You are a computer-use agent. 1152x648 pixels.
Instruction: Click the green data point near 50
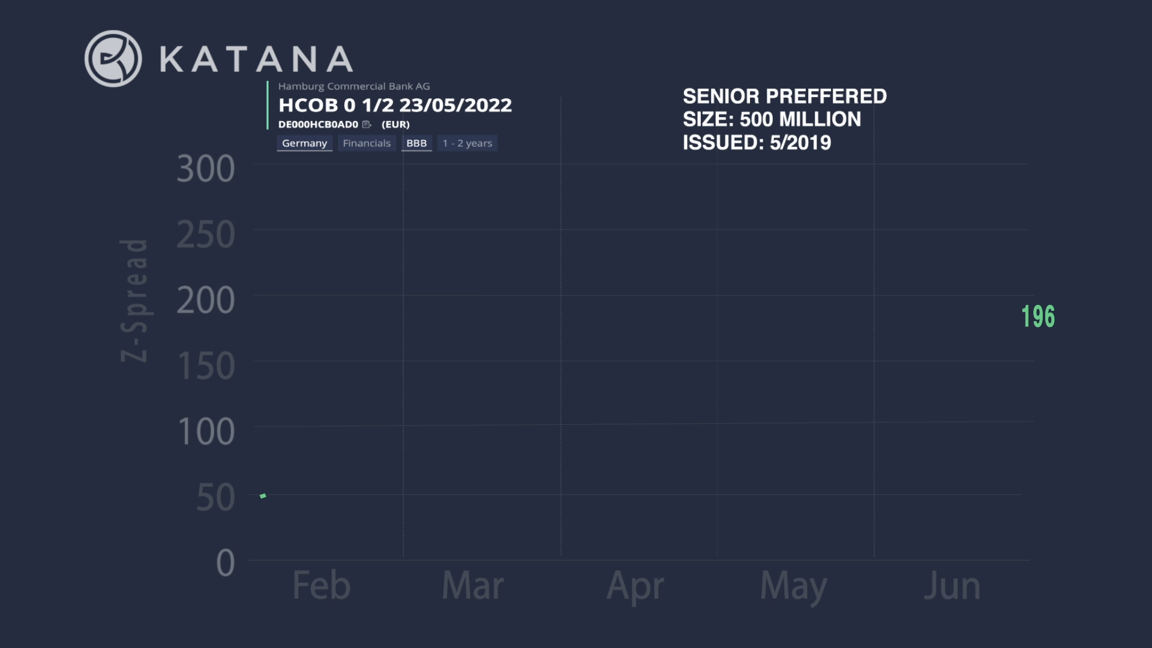263,496
